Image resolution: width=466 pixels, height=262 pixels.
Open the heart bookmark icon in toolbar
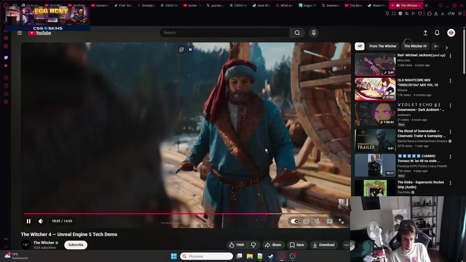point(420,14)
